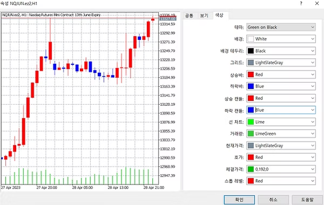Click the 확인 button
The width and height of the screenshot is (324, 205).
click(x=239, y=200)
